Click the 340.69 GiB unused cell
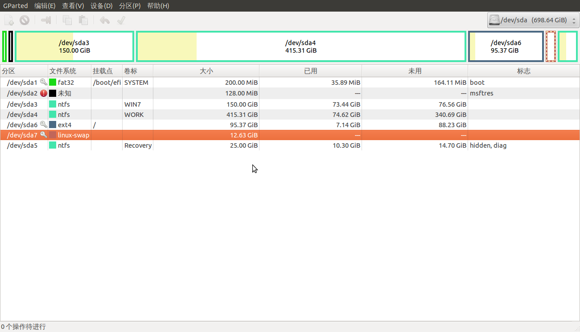Viewport: 580px width, 332px height. (x=450, y=115)
